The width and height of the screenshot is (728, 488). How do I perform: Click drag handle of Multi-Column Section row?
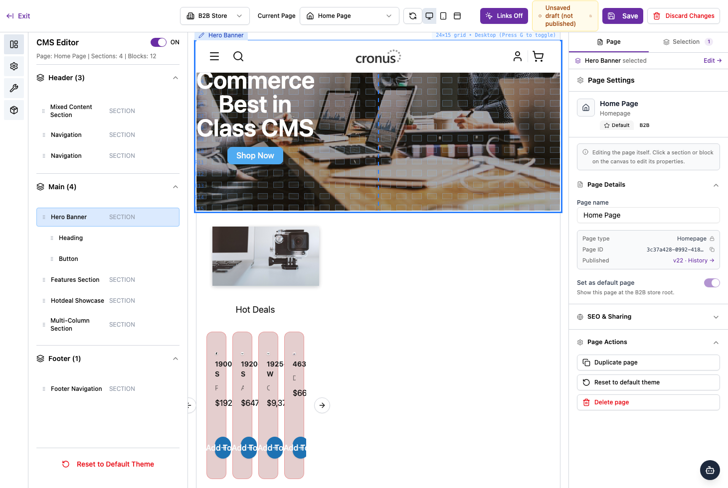click(x=44, y=325)
